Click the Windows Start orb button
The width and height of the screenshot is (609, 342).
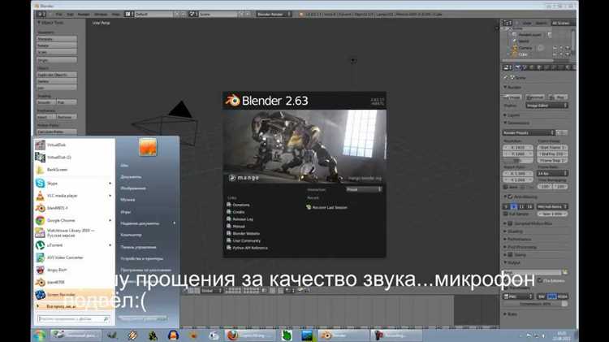pos(40,335)
